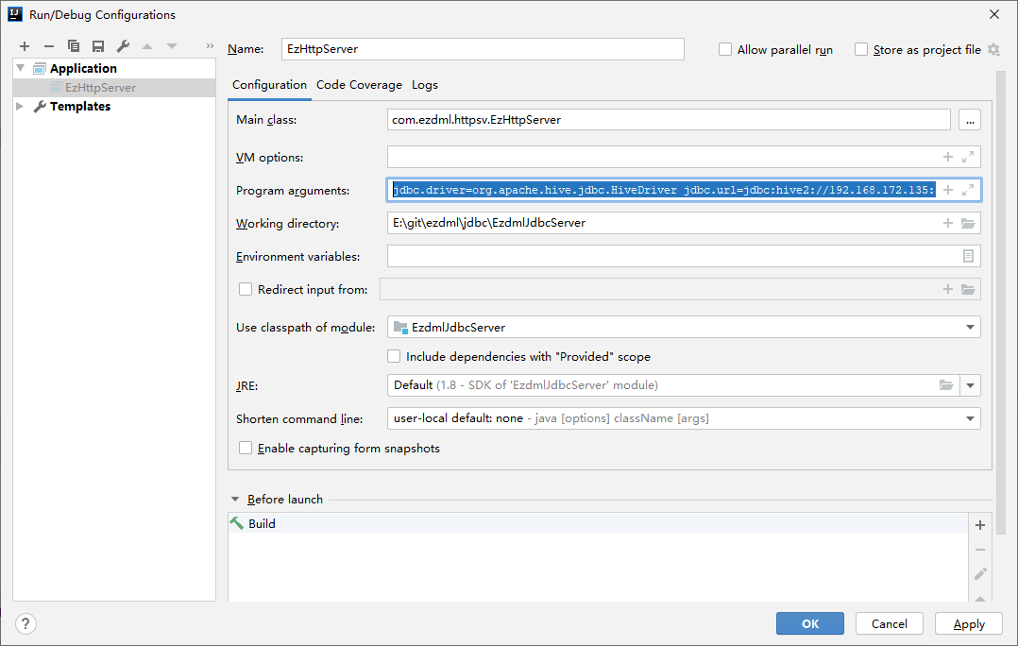Save configuration floppy disk icon
The width and height of the screenshot is (1018, 646).
point(98,46)
